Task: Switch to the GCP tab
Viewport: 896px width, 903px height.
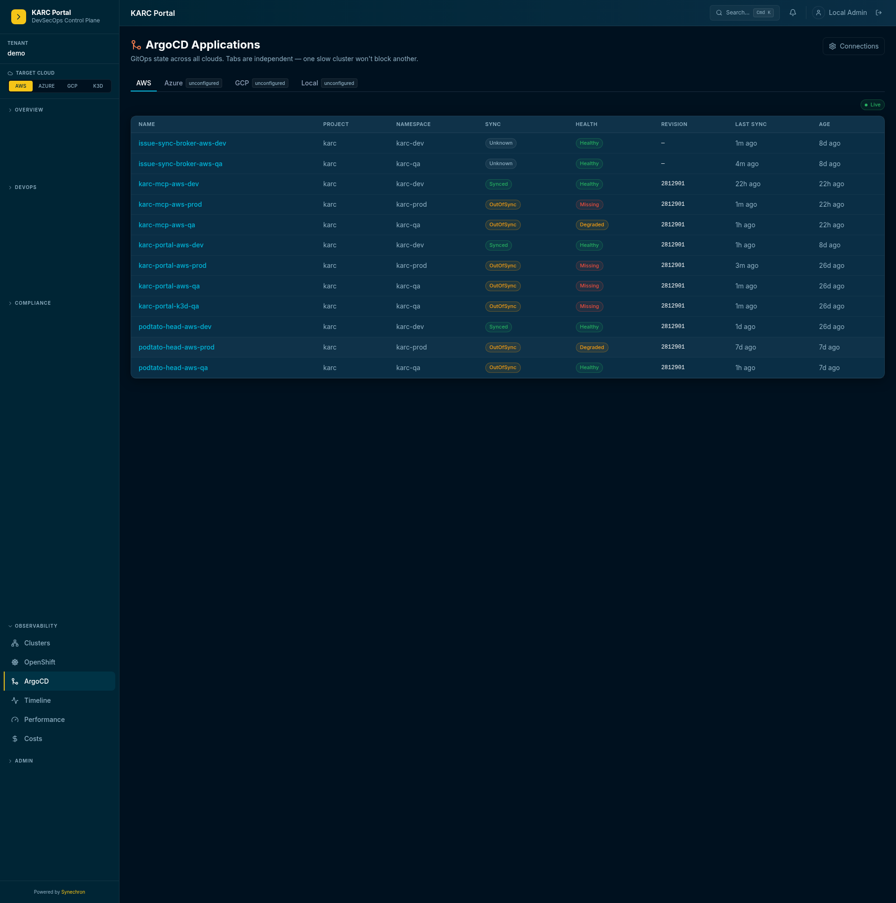Action: (x=261, y=83)
